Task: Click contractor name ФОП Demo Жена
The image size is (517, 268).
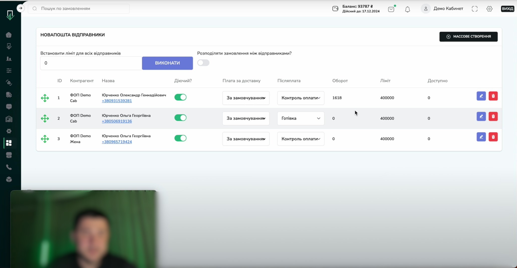Action: pos(80,139)
